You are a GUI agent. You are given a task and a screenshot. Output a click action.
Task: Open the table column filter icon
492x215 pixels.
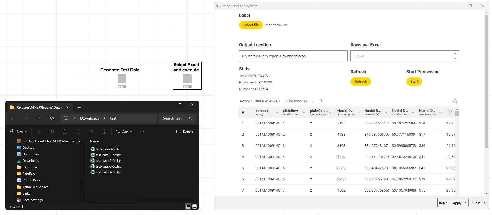tap(450, 112)
